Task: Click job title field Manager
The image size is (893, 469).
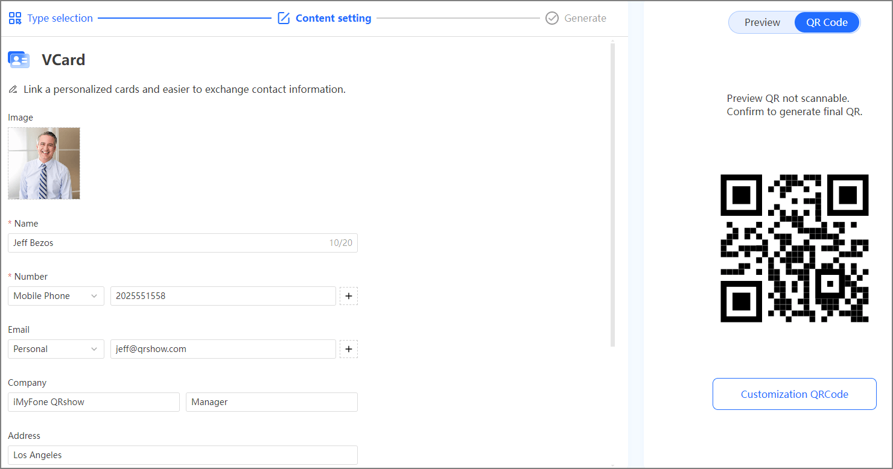Action: pyautogui.click(x=272, y=402)
